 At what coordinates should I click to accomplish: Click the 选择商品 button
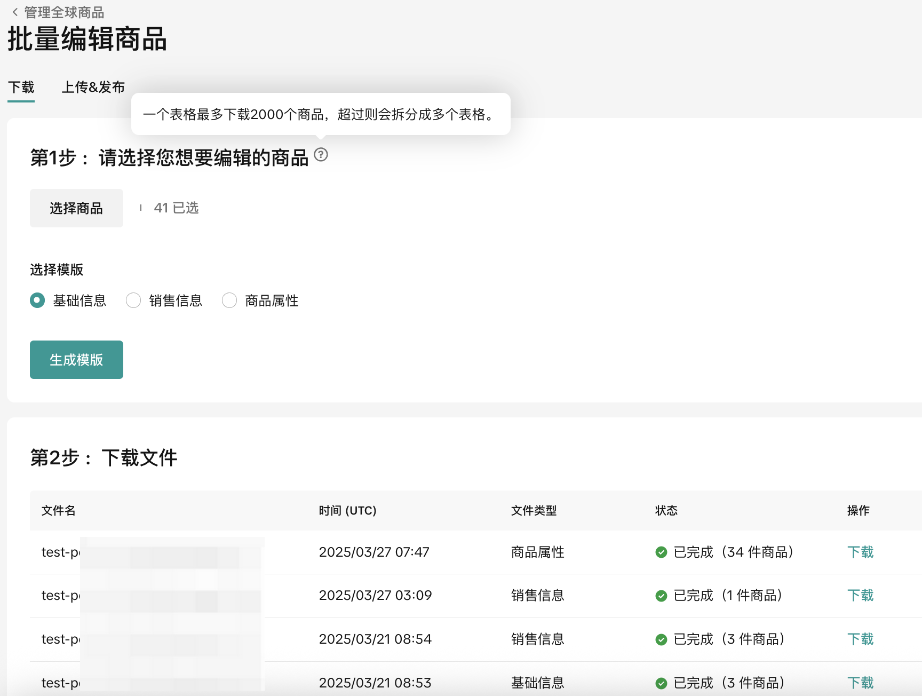tap(76, 208)
